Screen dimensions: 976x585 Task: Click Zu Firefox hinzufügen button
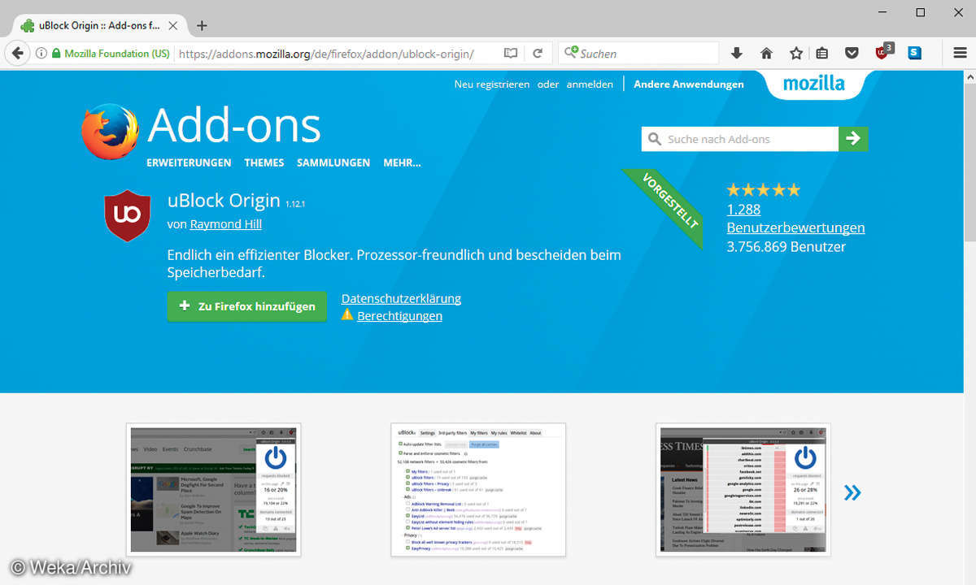[x=247, y=306]
